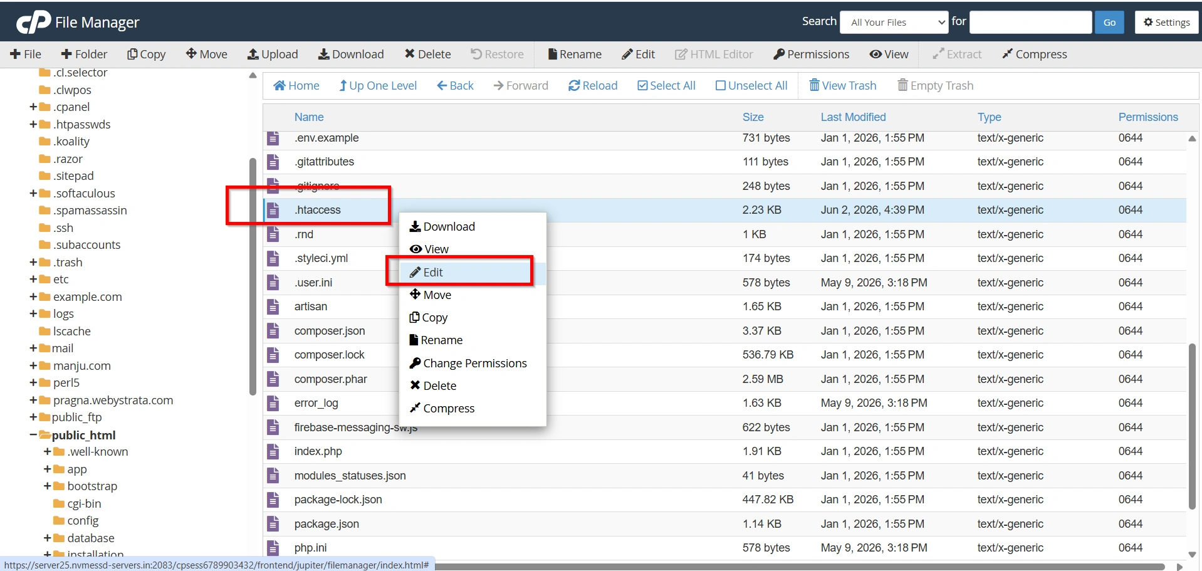Click the file icon beside php.ini

(273, 548)
